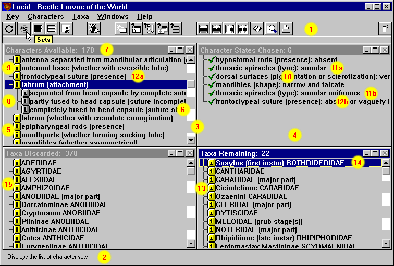Click info icon beside frontoclypeal suture (presence)

17,76
